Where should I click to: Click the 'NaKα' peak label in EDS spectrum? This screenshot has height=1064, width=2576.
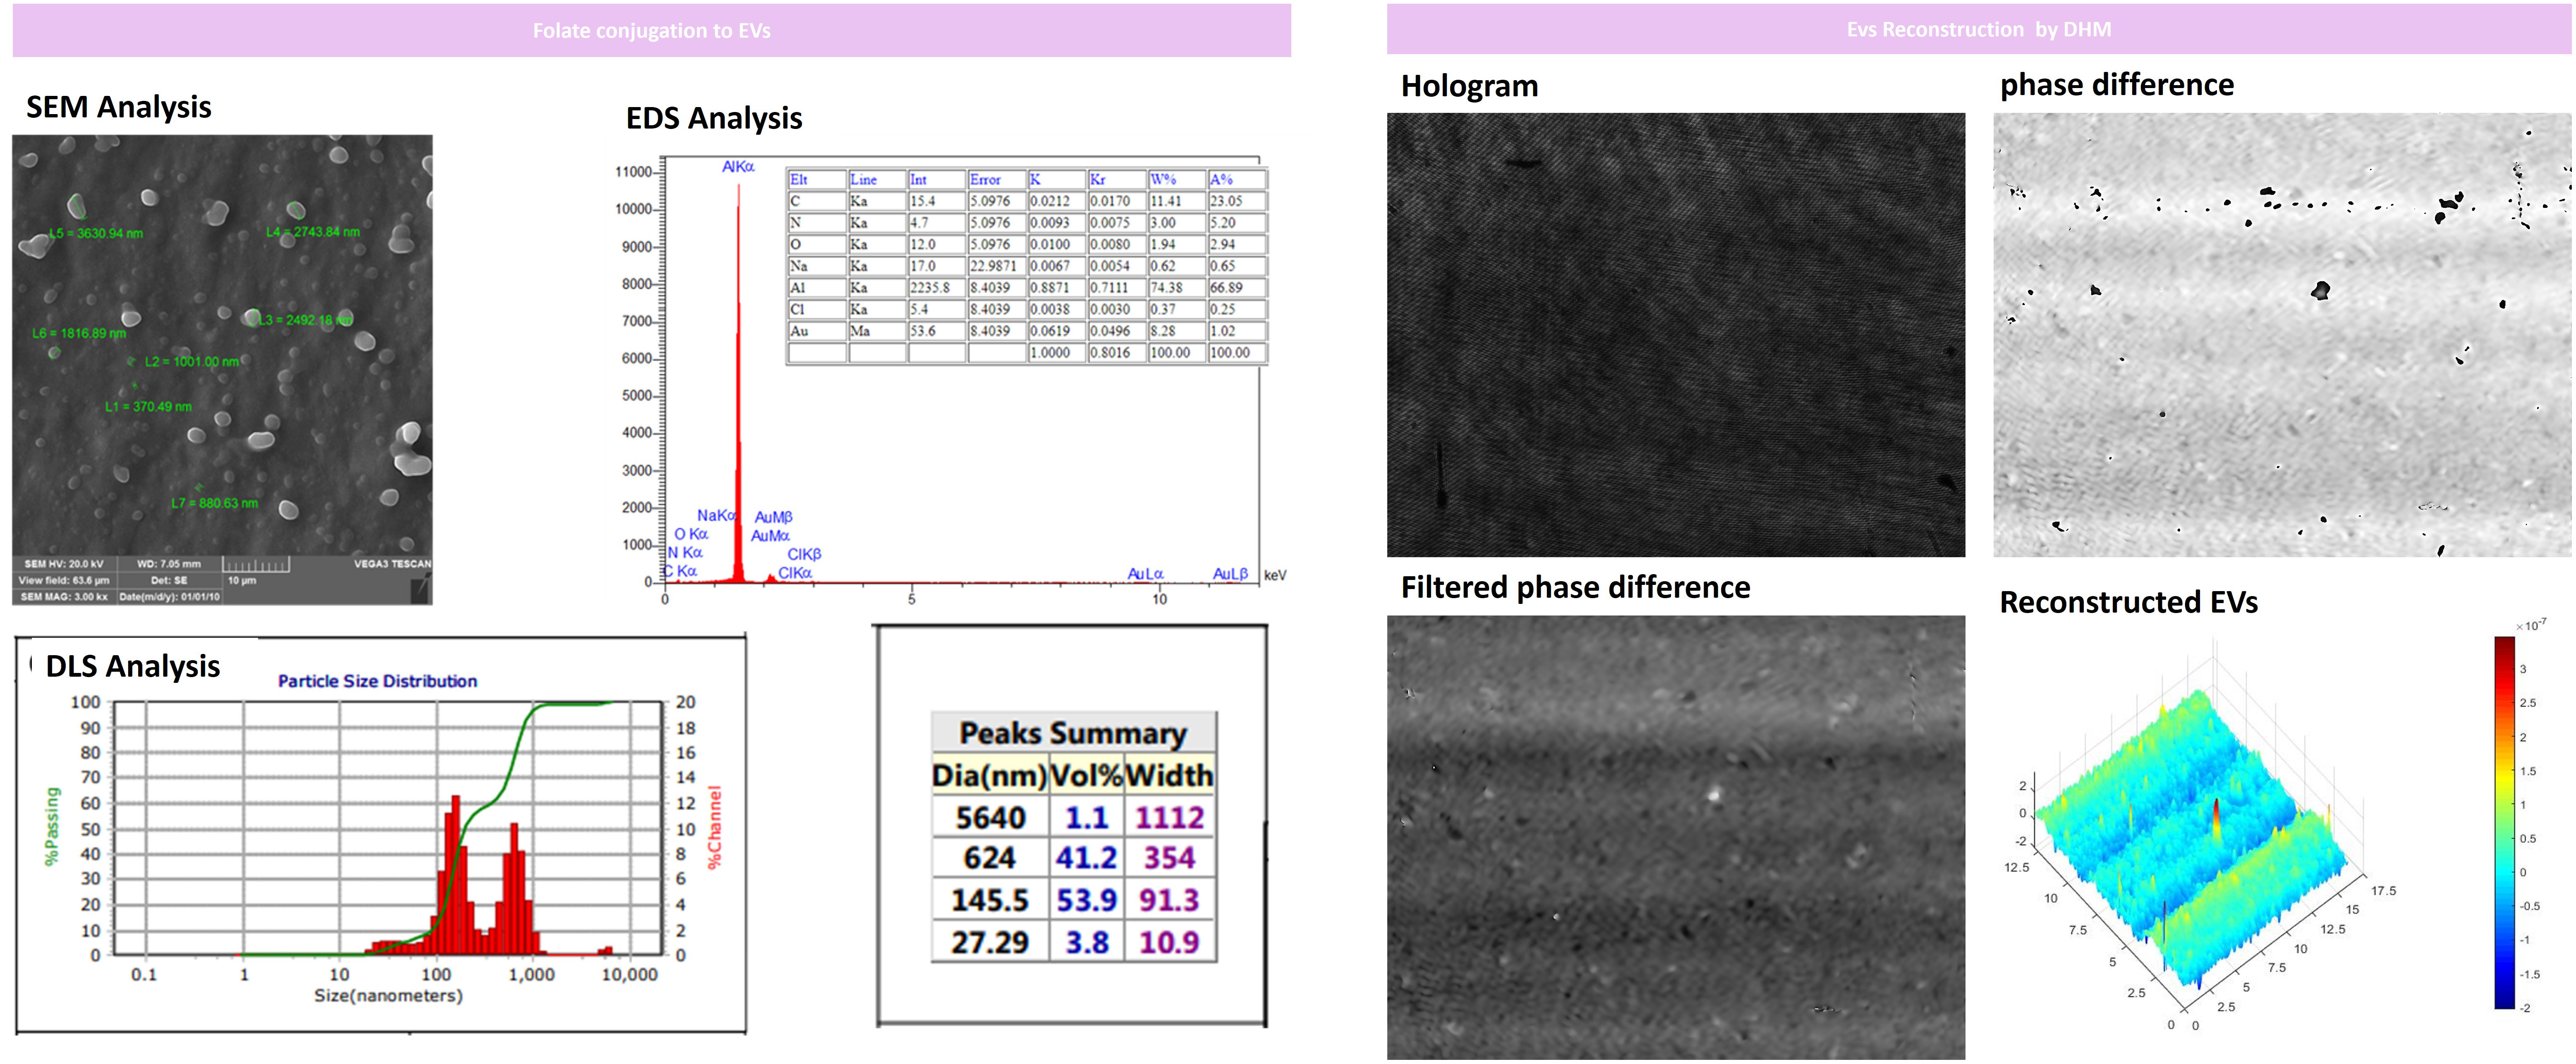[x=717, y=515]
